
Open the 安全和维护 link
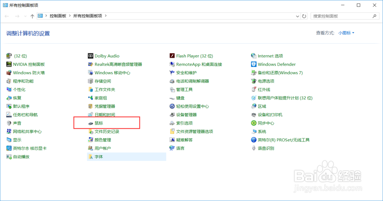(187, 73)
